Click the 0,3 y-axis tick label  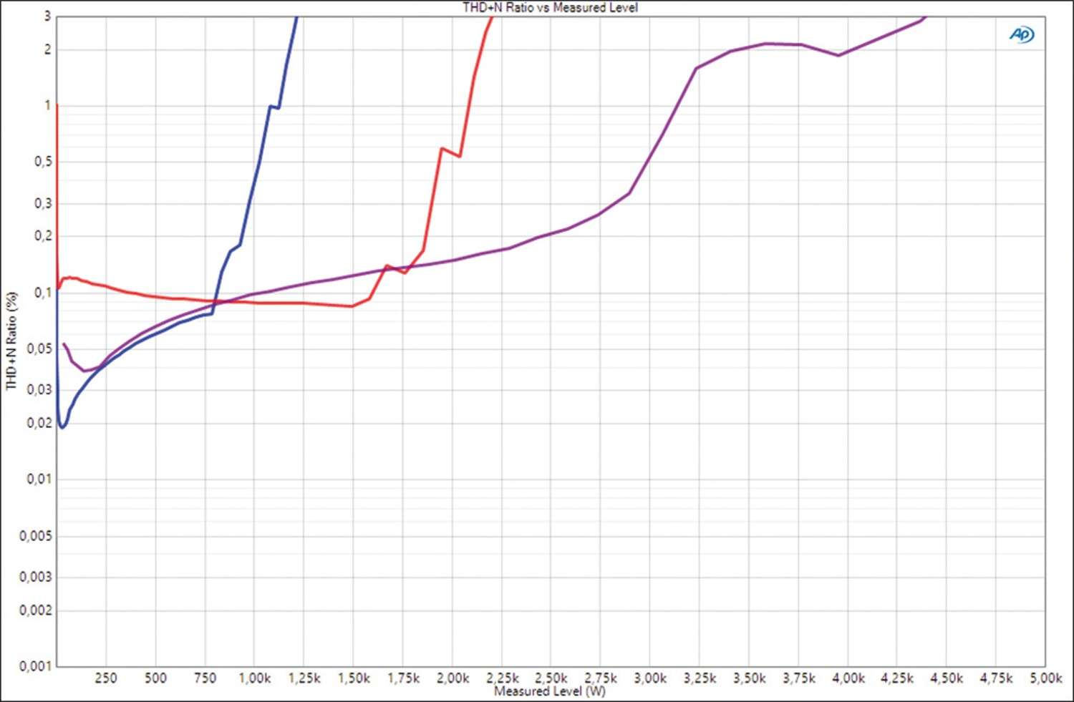(x=44, y=203)
